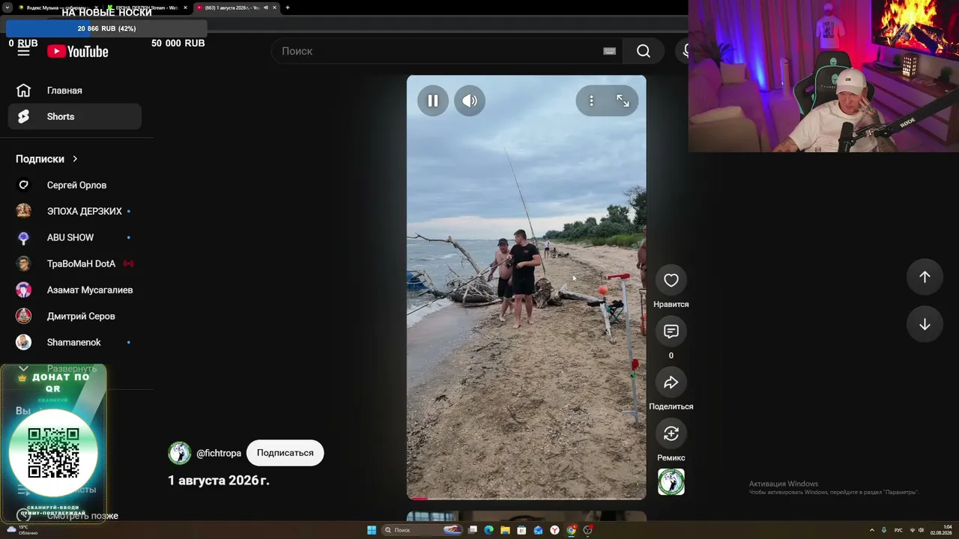The height and width of the screenshot is (539, 959).
Task: Subscribe to @fichtropa with Подписаться
Action: click(x=285, y=453)
